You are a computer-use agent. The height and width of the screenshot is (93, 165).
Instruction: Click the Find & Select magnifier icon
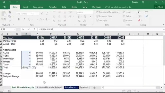point(146,16)
